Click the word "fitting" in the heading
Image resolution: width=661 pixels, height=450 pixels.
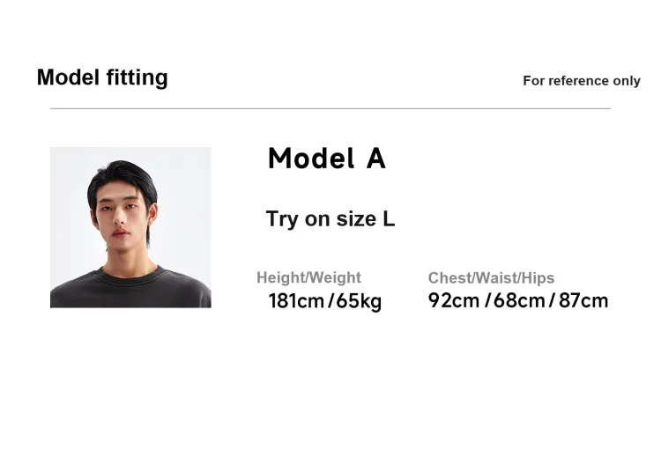click(137, 77)
